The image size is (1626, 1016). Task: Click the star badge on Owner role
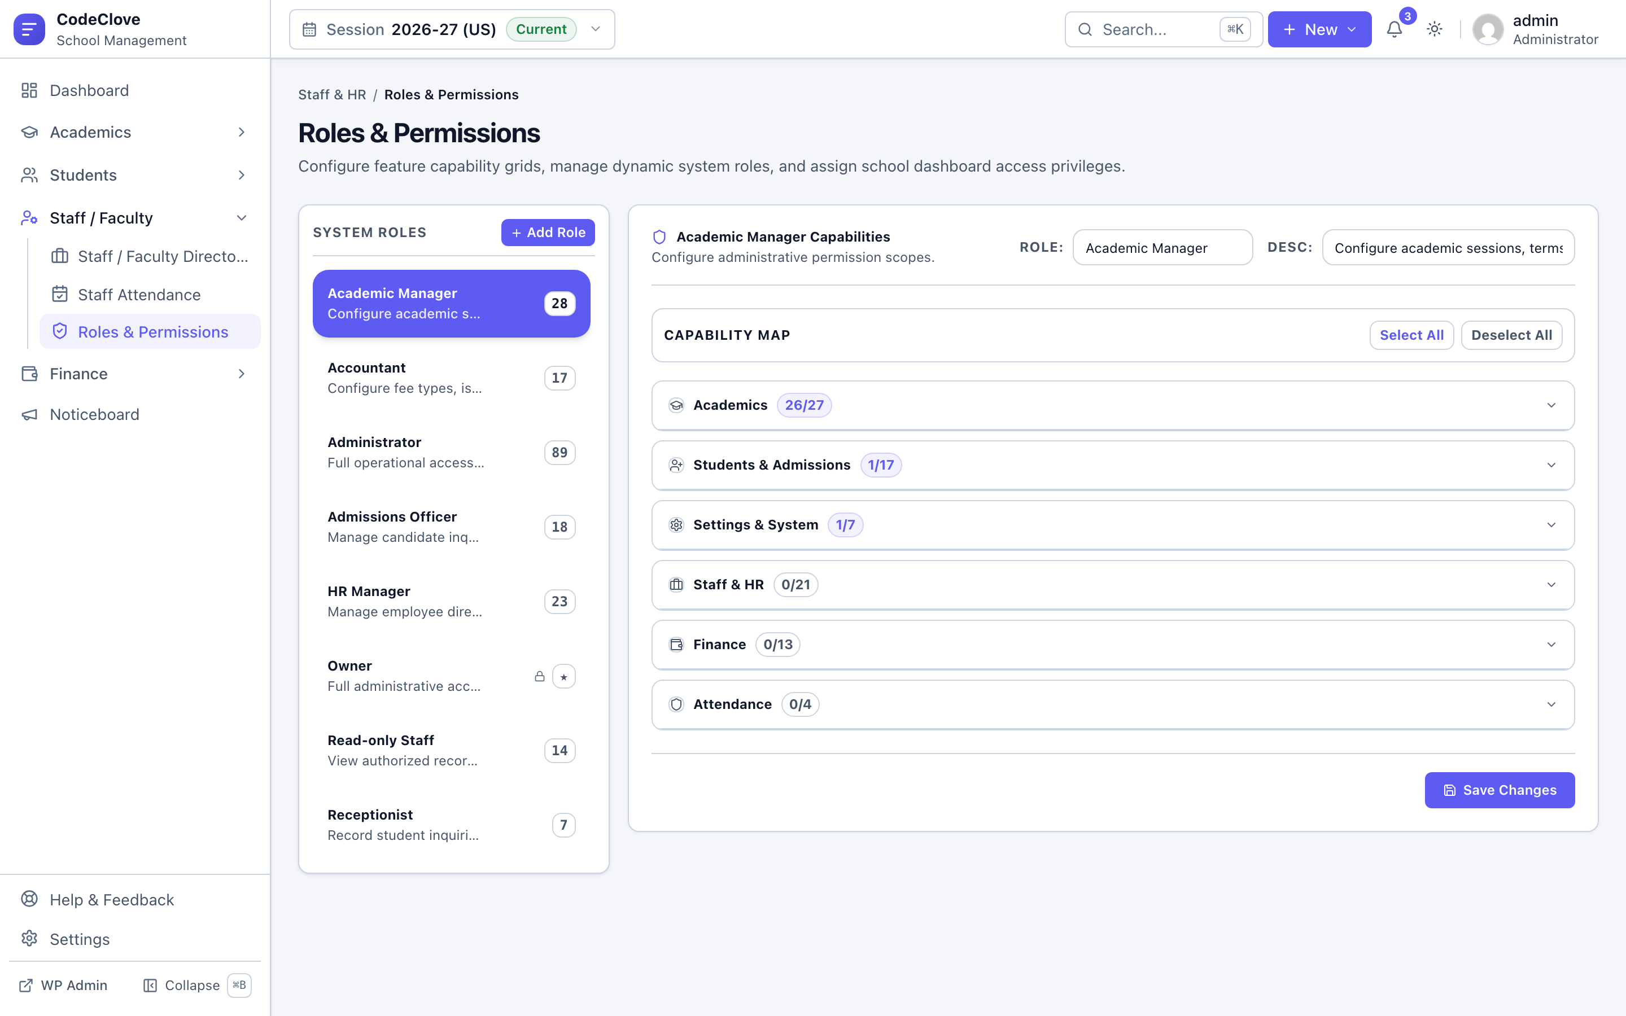coord(563,676)
